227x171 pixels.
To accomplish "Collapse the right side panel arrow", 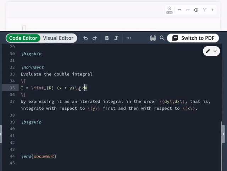I will click(x=223, y=134).
